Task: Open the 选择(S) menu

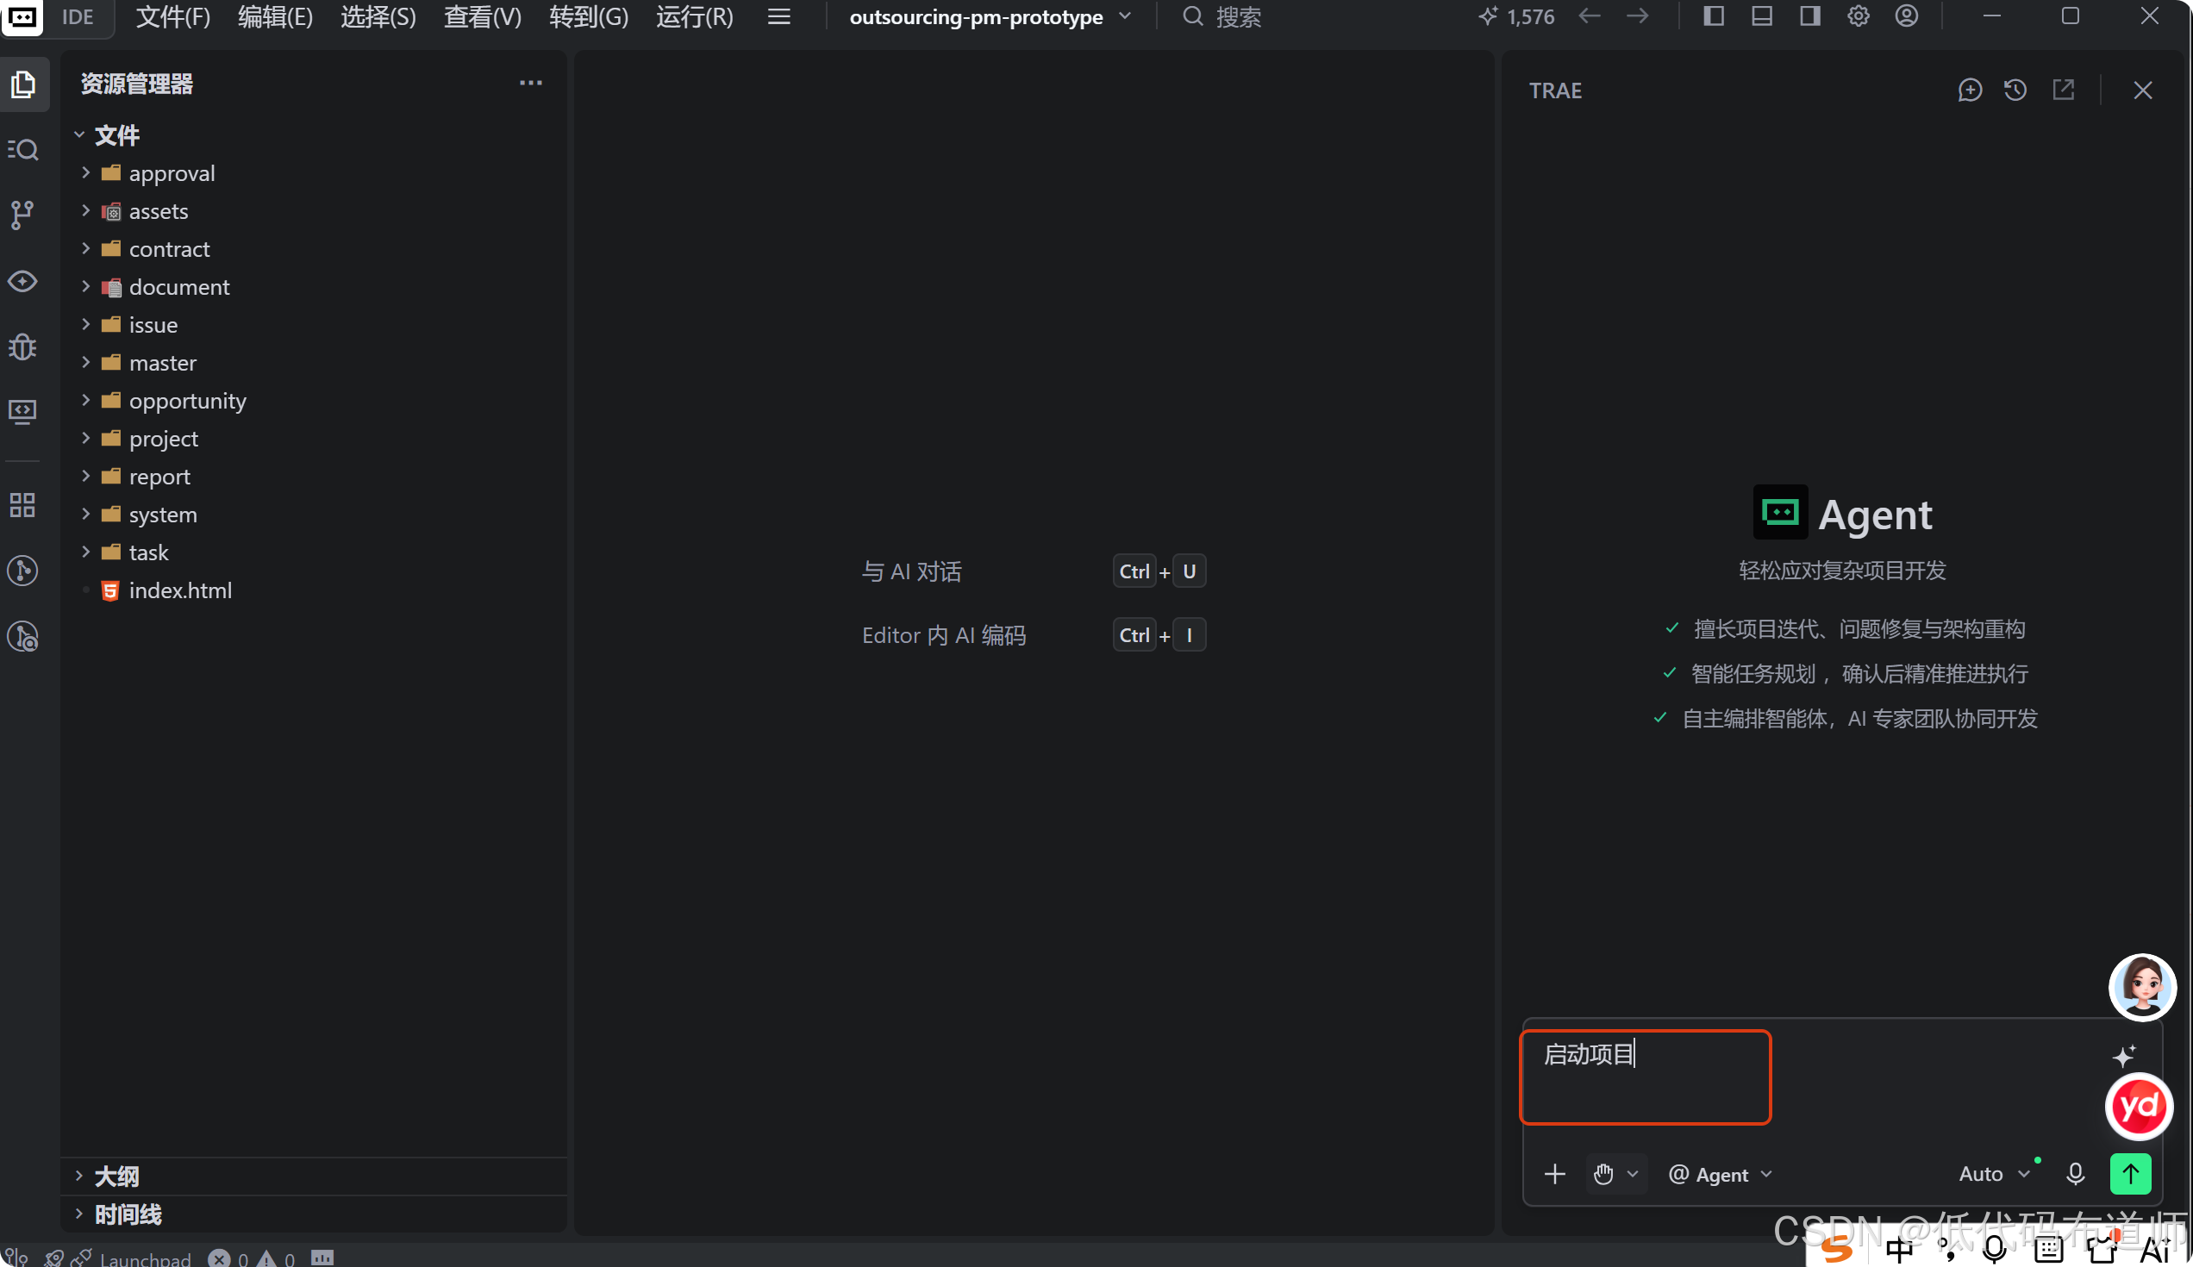Action: click(x=378, y=16)
